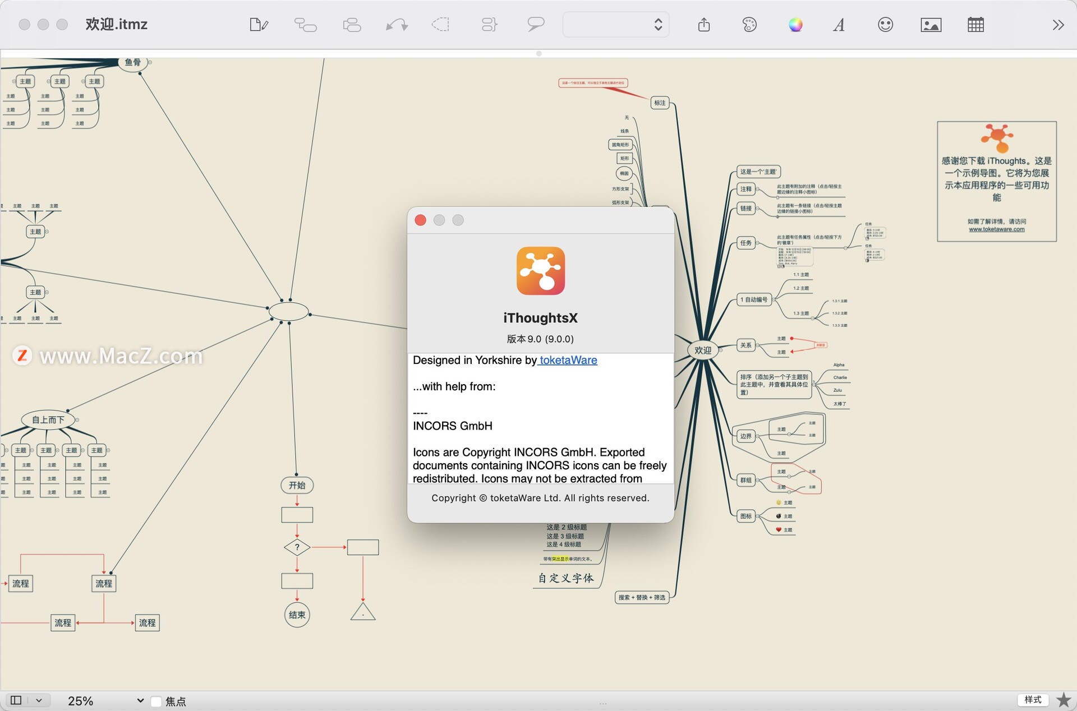Click the group topics toolbar icon
Screen dimensions: 1077x711
tap(489, 25)
